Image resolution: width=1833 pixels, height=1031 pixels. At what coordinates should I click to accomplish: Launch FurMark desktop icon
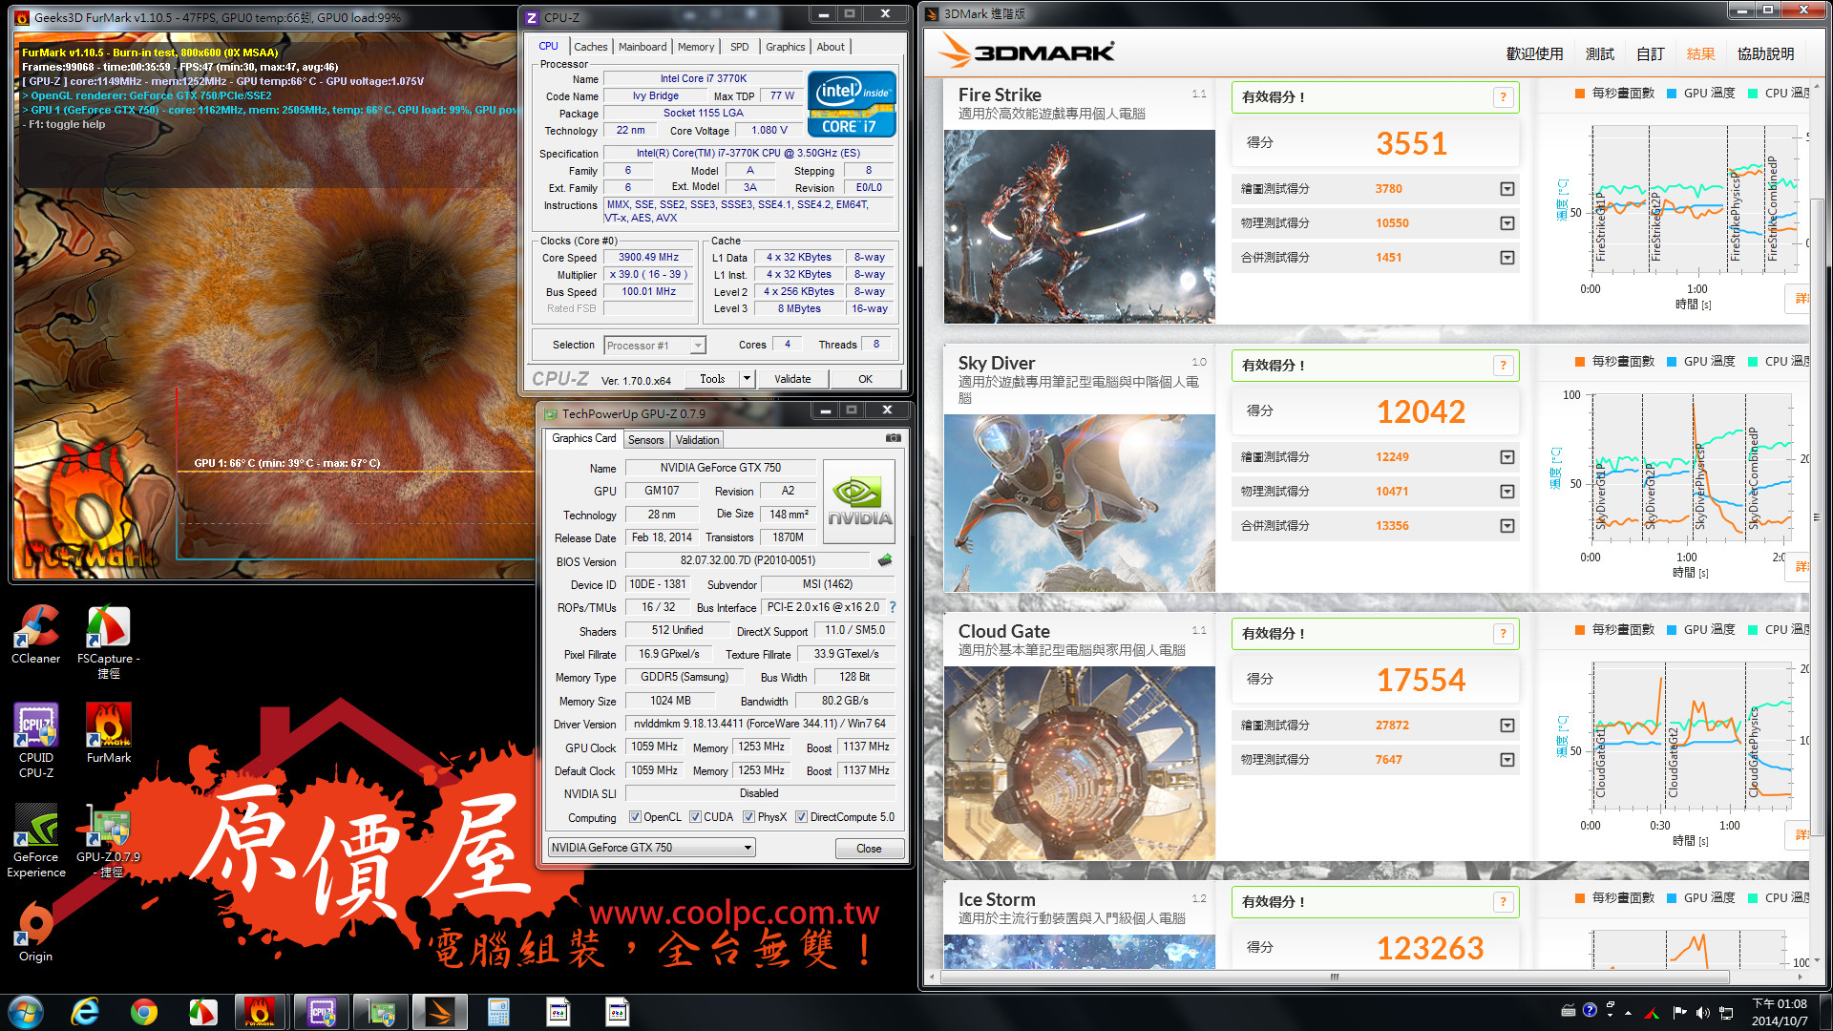point(109,733)
